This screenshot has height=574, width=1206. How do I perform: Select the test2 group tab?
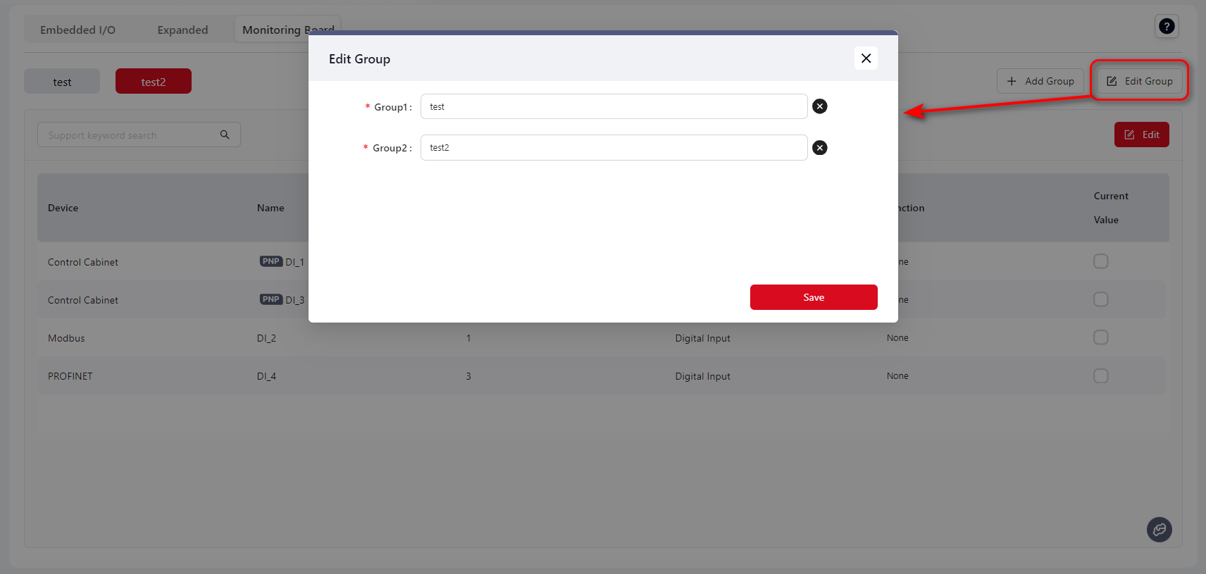tap(154, 82)
